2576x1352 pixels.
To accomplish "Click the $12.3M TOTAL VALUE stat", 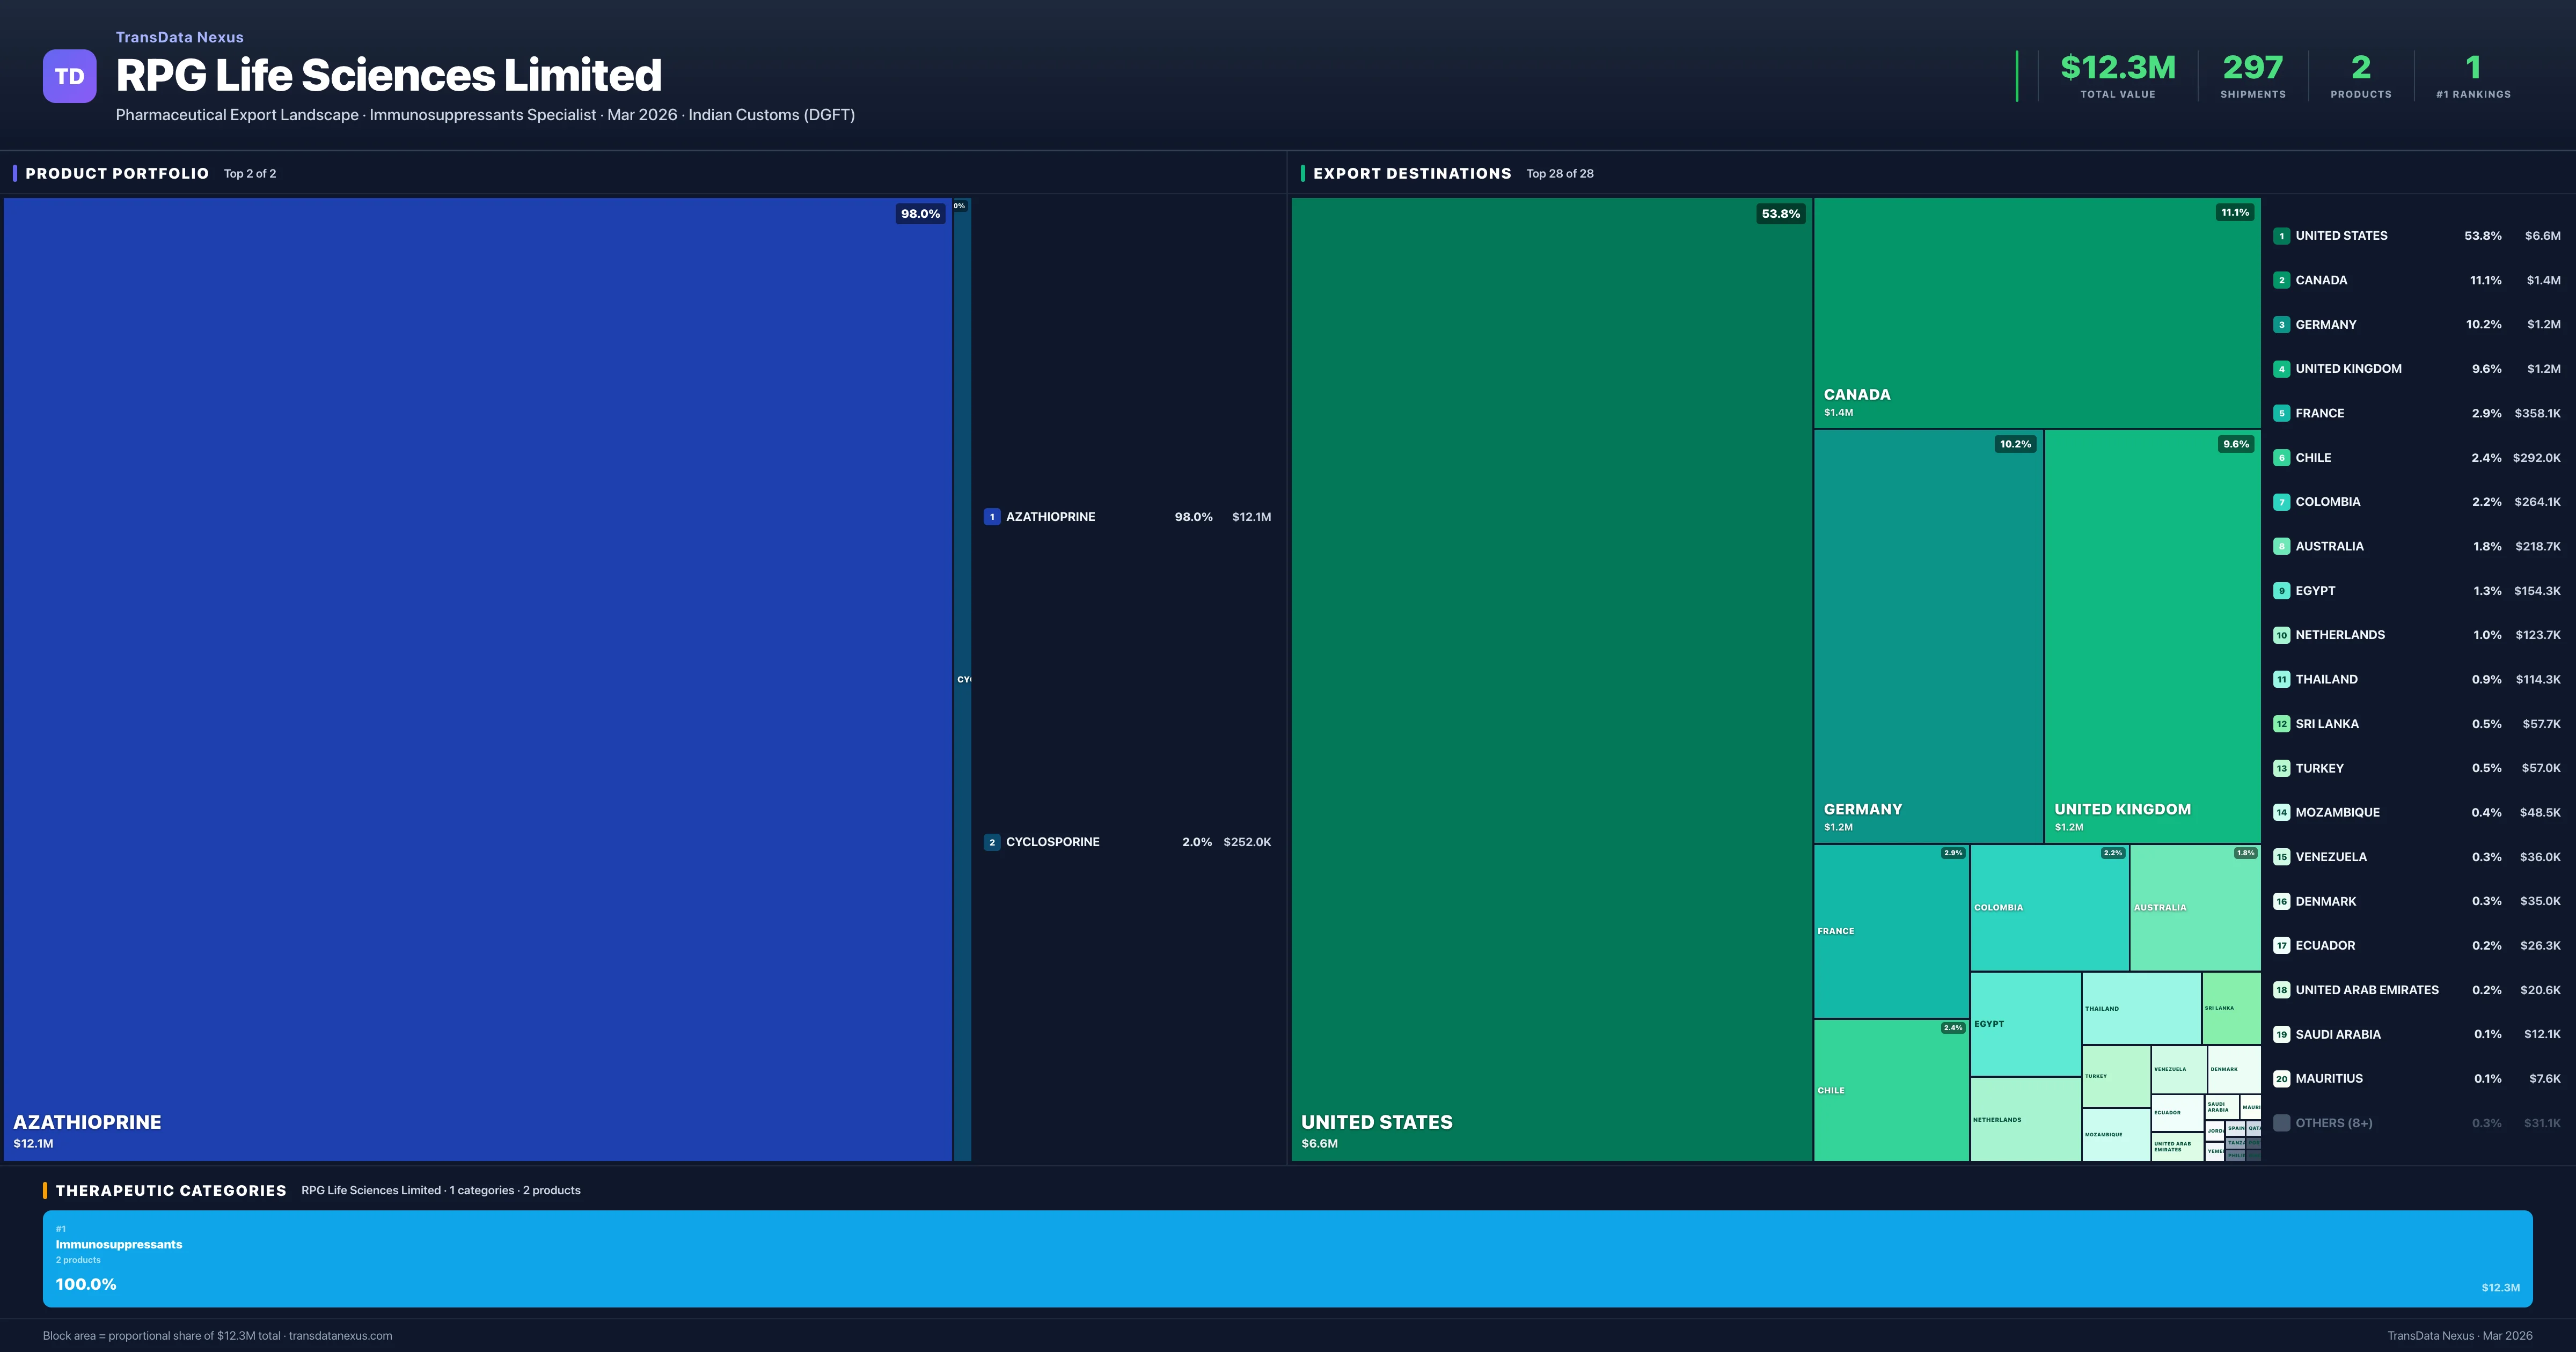I will click(x=2118, y=70).
